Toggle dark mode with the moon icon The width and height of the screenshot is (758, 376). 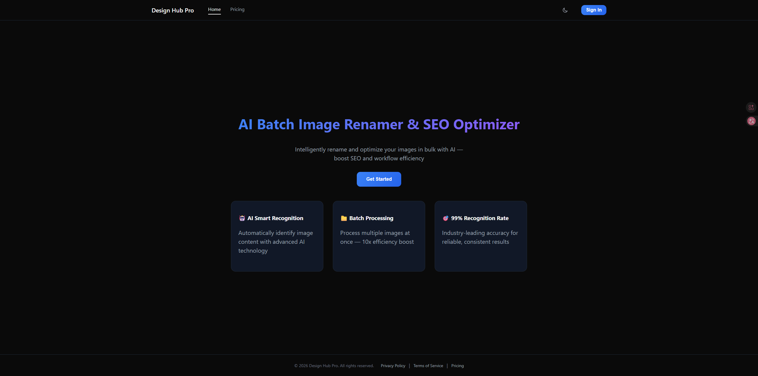(565, 10)
